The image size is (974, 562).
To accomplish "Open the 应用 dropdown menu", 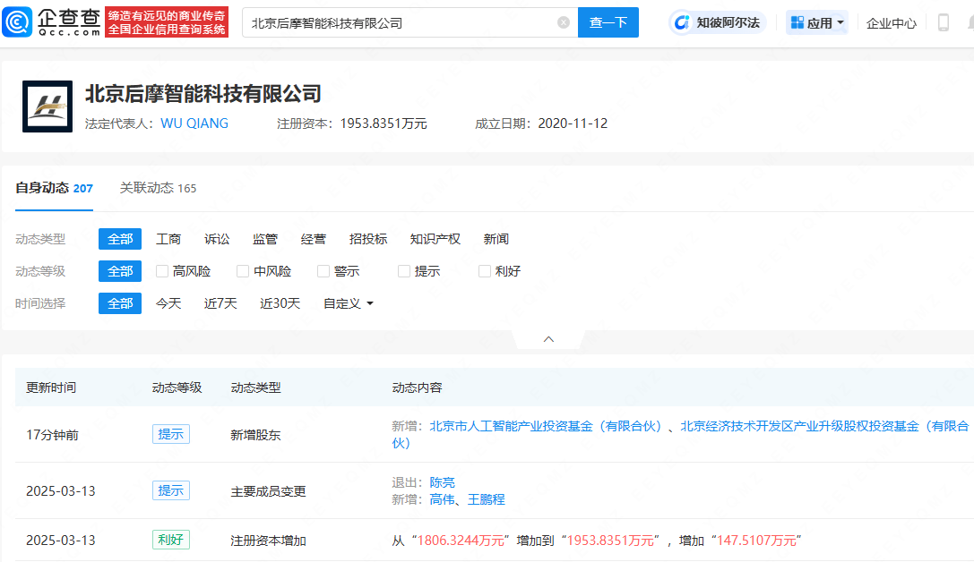I will point(817,23).
